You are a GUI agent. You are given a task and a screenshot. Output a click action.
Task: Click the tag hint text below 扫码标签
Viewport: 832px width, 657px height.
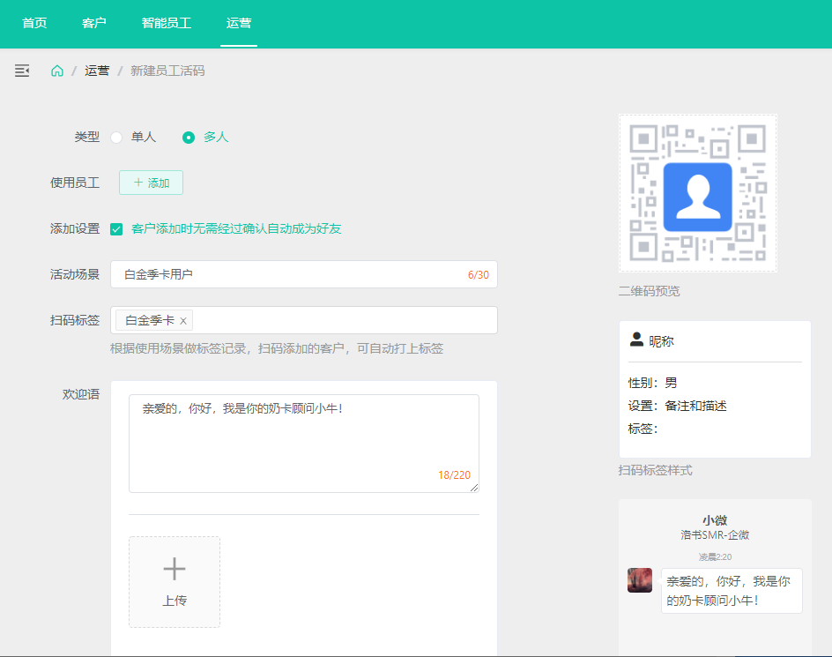[277, 348]
